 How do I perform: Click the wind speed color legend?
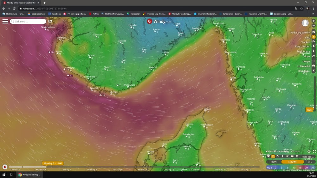pyautogui.click(x=291, y=168)
